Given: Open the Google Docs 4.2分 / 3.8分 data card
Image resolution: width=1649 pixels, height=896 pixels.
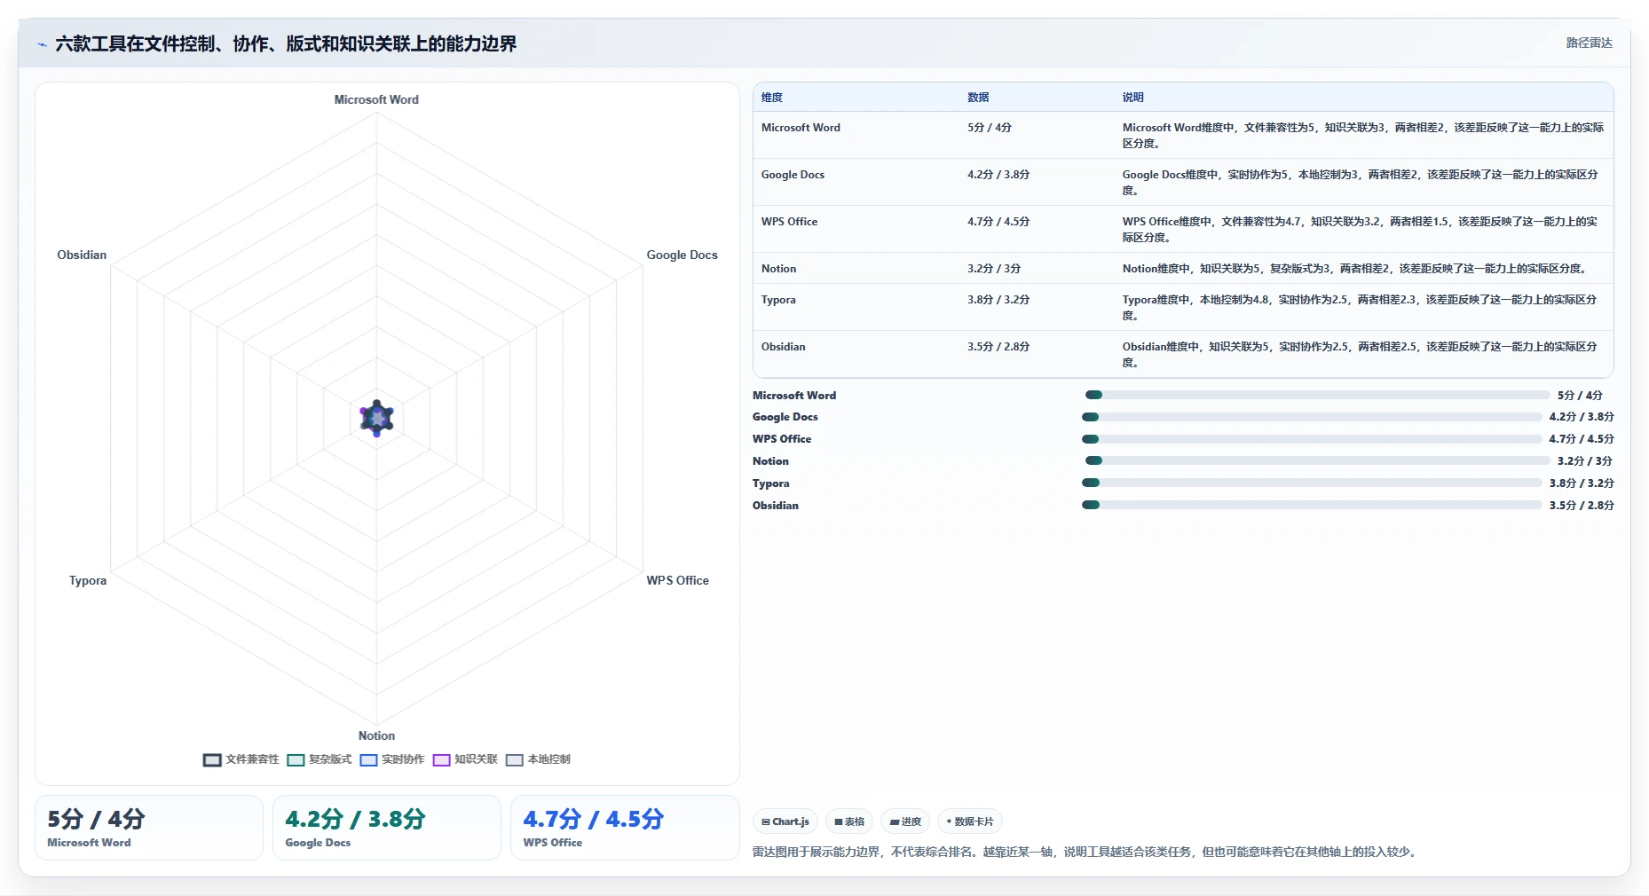Looking at the screenshot, I should (x=387, y=828).
